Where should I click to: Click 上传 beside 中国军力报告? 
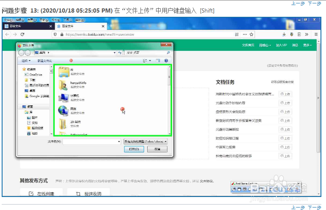(x=285, y=147)
